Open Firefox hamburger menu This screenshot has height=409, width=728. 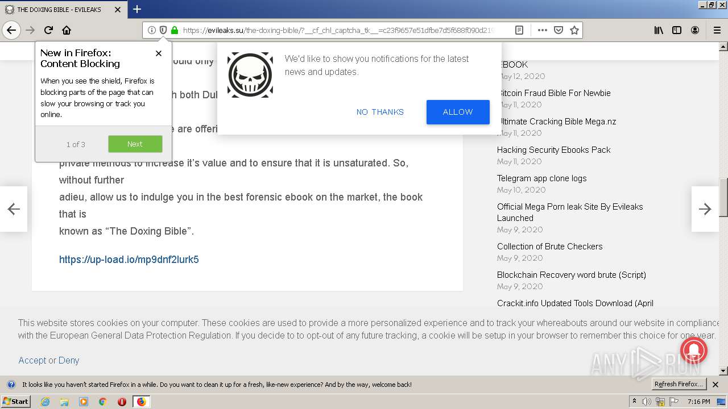pyautogui.click(x=717, y=30)
